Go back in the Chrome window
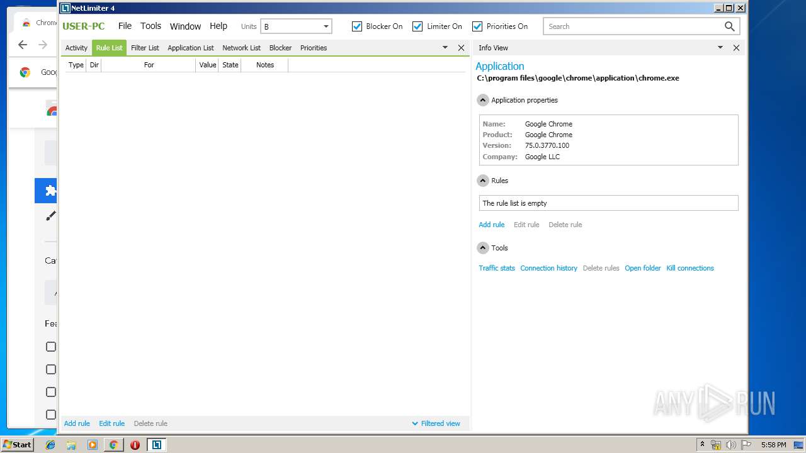The image size is (806, 453). (23, 45)
